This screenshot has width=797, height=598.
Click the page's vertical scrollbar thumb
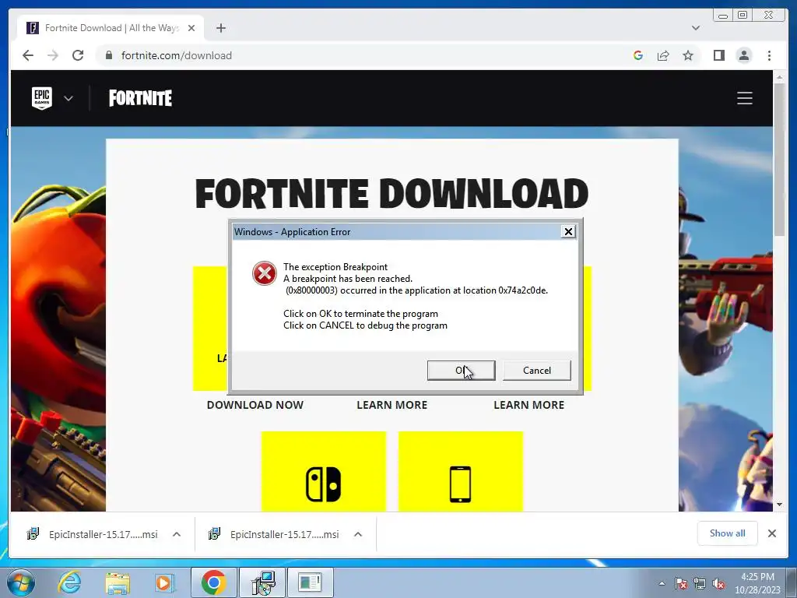point(778,159)
